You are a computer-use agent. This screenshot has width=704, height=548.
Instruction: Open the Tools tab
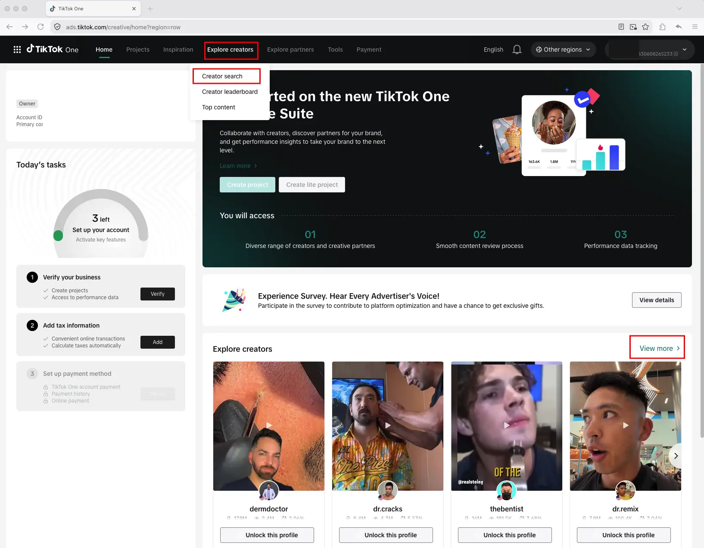(335, 50)
